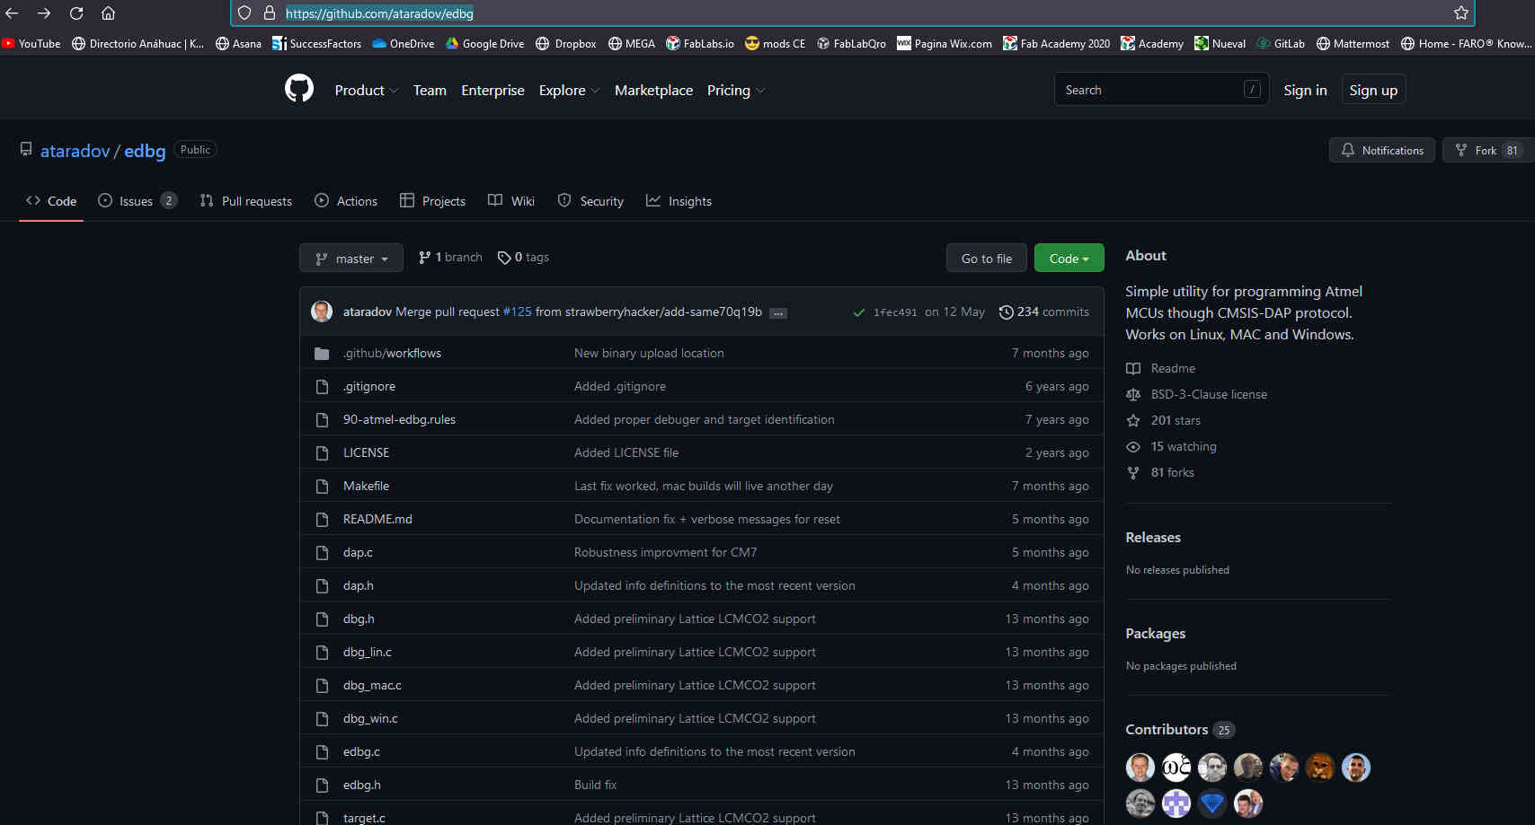The height and width of the screenshot is (825, 1535).
Task: Open the master branch dropdown
Action: pos(351,259)
